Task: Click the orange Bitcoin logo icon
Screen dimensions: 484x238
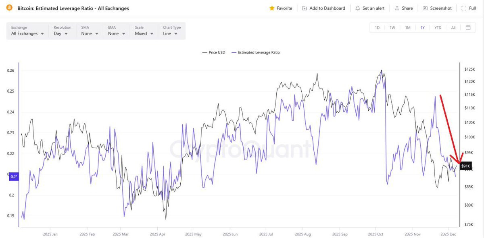Action: pos(9,8)
